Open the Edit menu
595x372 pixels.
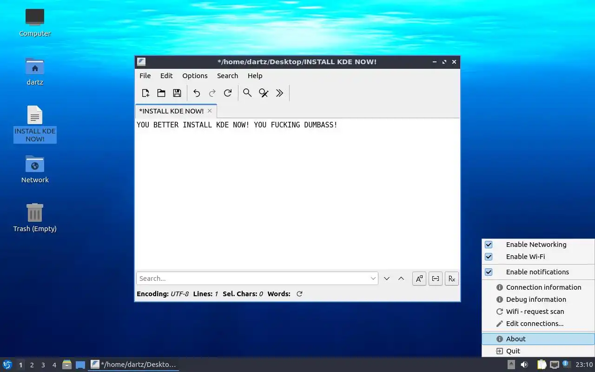(166, 76)
